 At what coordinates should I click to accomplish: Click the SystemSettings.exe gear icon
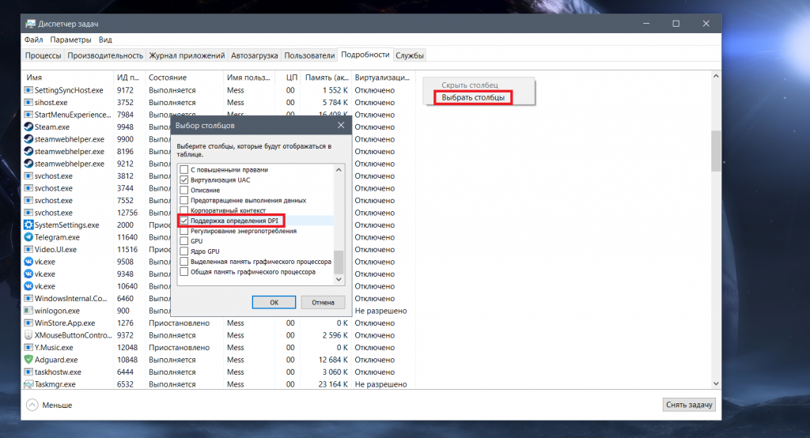click(28, 225)
